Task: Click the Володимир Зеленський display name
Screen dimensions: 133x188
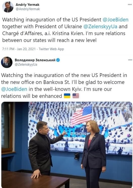Action: (x=35, y=60)
